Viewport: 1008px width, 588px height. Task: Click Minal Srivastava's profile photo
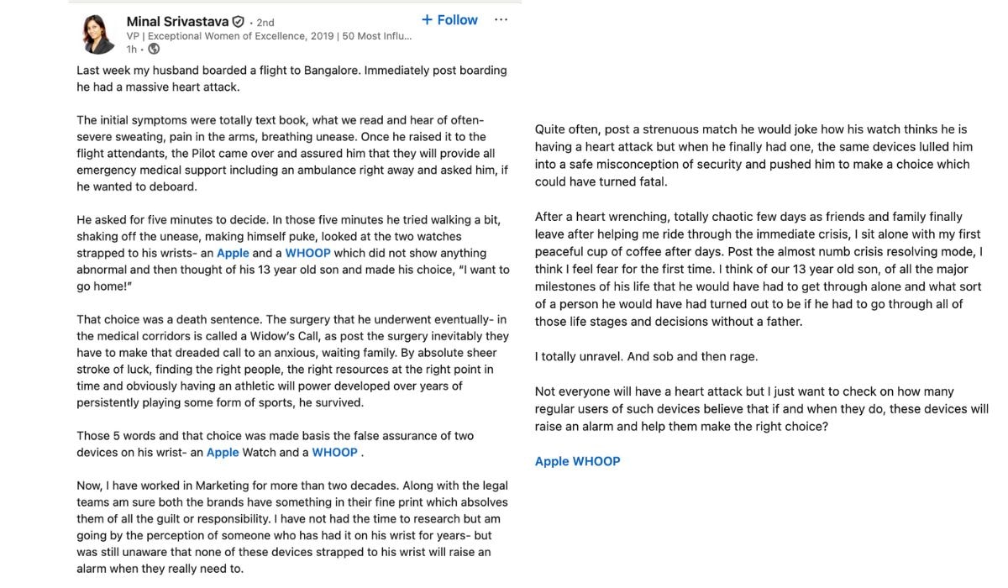(x=98, y=34)
